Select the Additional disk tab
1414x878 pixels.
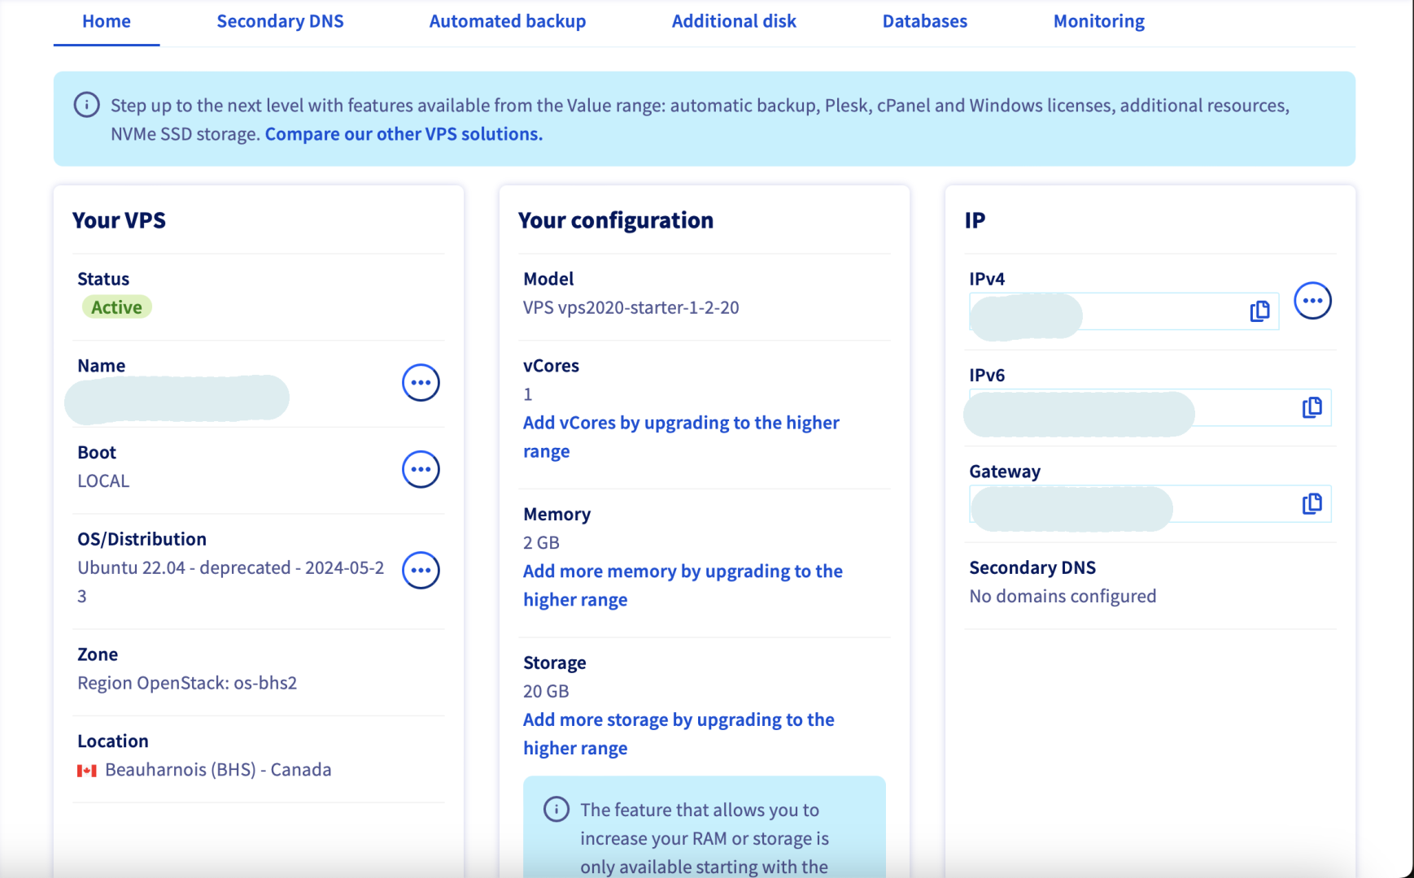734,21
